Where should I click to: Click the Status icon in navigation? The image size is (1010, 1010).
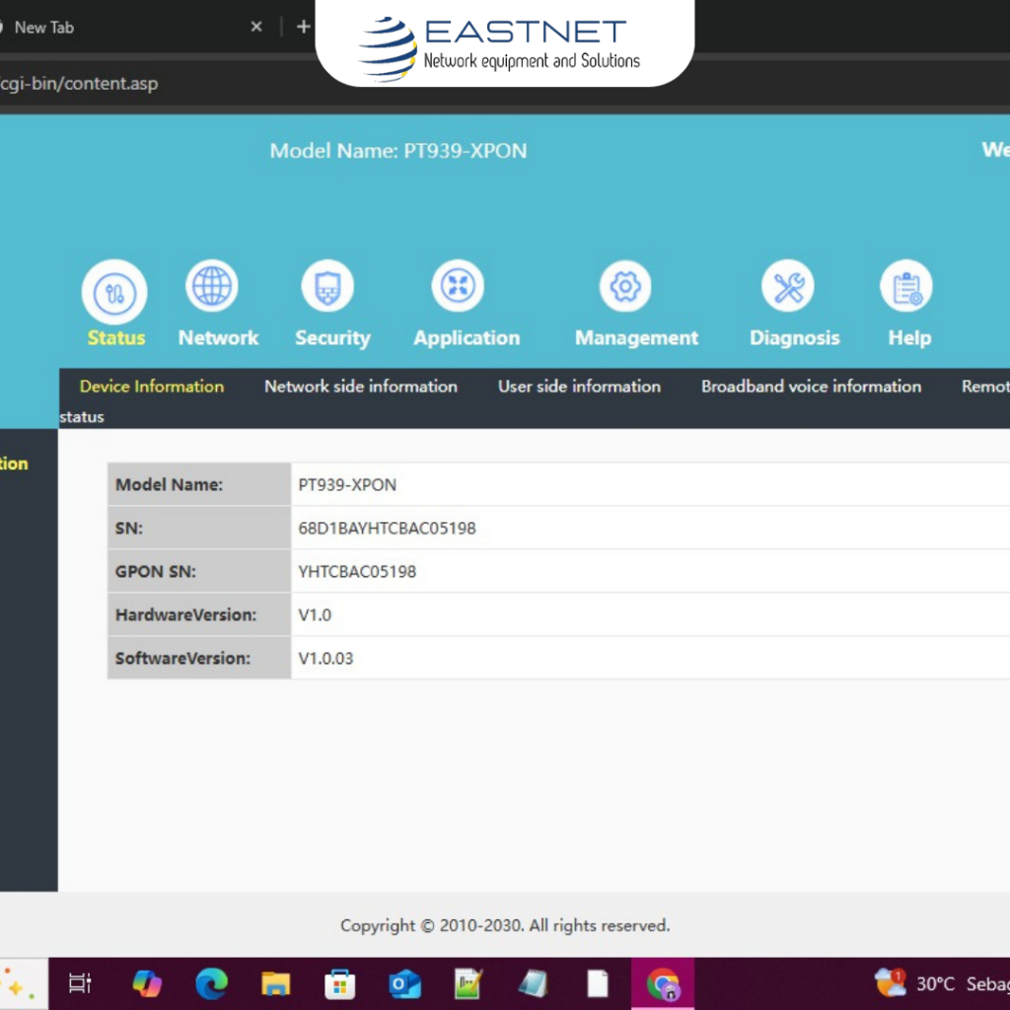tap(114, 292)
